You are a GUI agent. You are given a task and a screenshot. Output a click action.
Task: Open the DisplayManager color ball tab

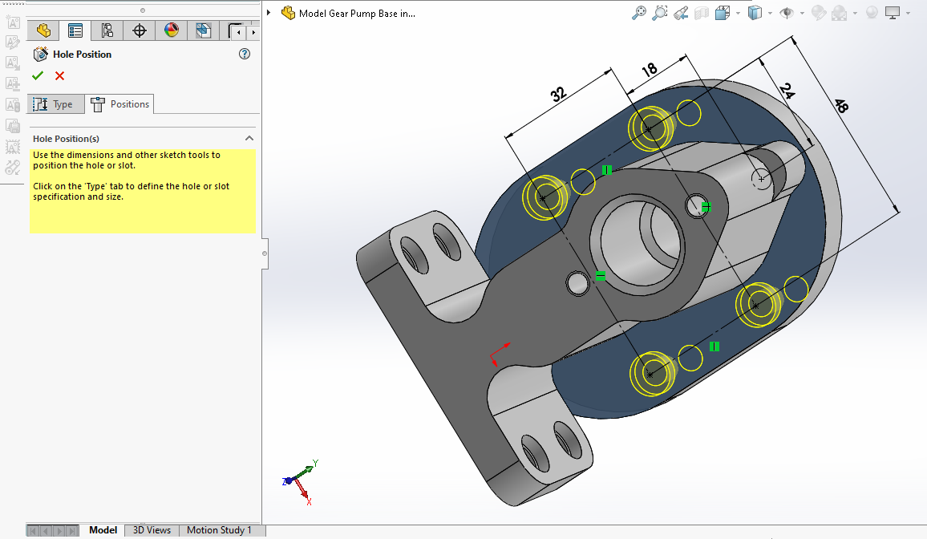pos(171,31)
